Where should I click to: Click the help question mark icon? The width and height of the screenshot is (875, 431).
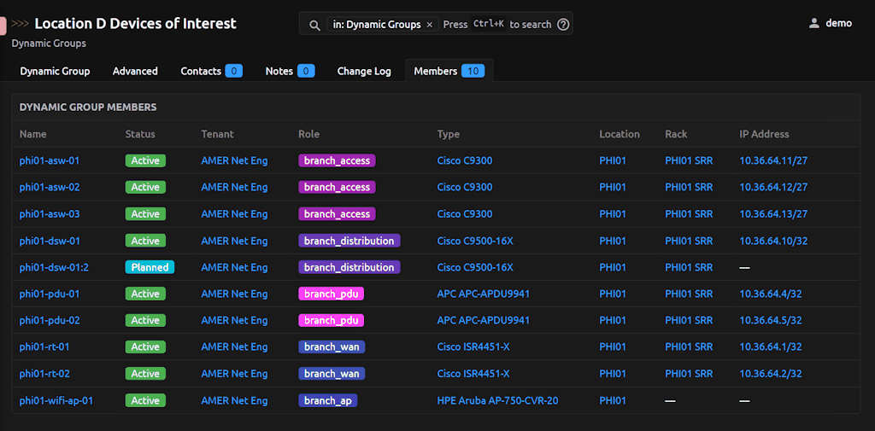coord(563,25)
